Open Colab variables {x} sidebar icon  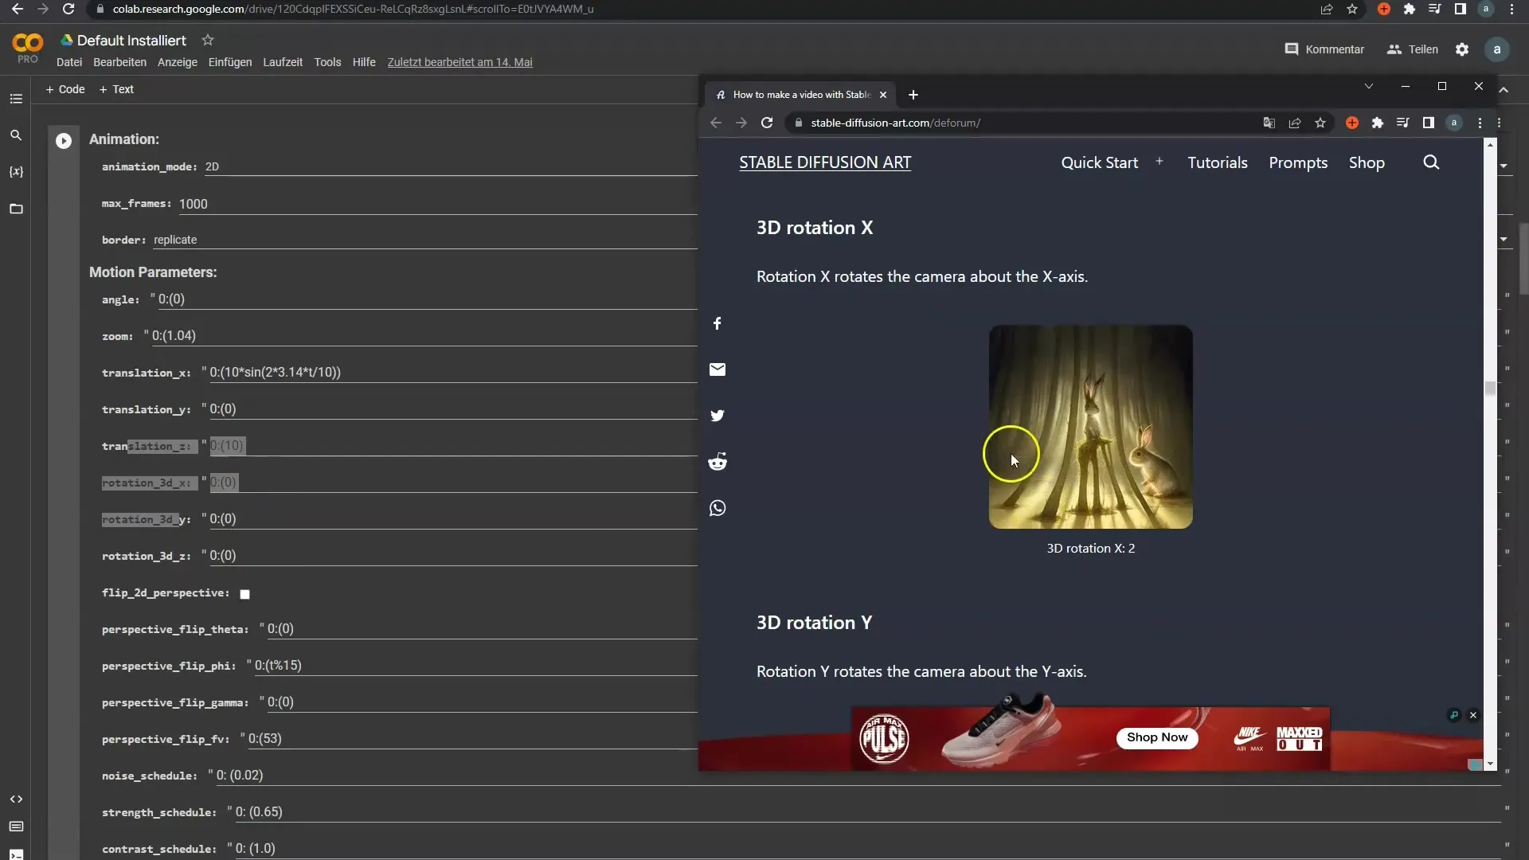pyautogui.click(x=16, y=172)
